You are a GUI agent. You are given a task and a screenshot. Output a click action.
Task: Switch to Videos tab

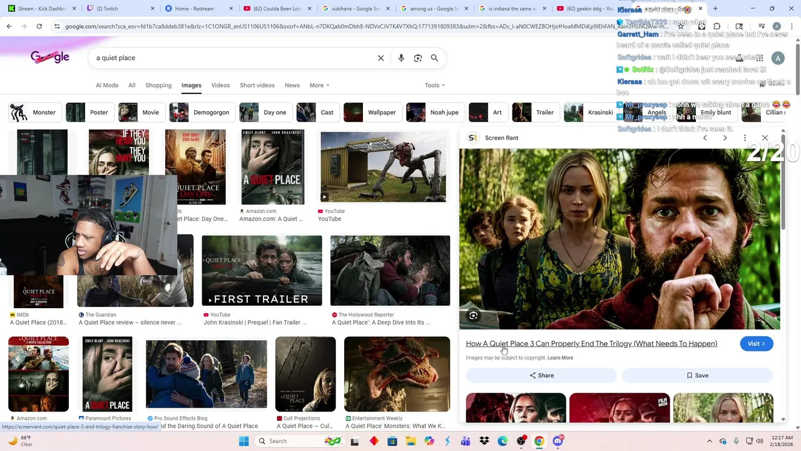click(220, 85)
